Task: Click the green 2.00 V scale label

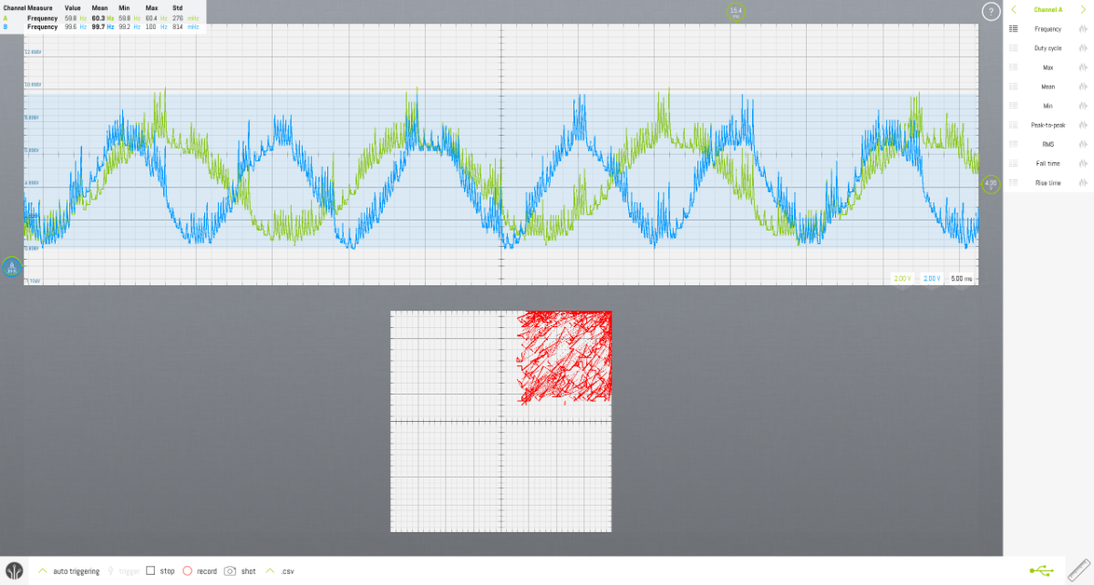Action: click(903, 278)
